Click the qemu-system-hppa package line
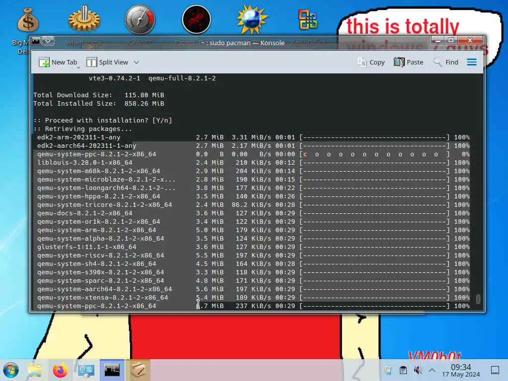508x381 pixels. tap(254, 196)
